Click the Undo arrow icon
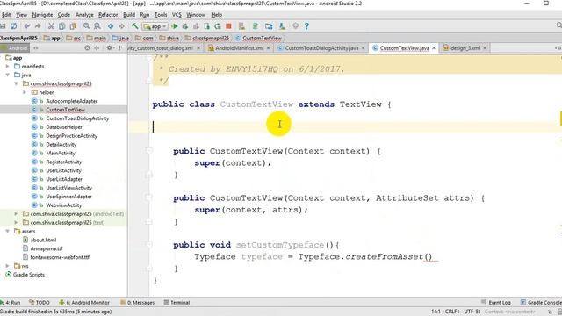Image resolution: width=562 pixels, height=316 pixels. pos(27,26)
